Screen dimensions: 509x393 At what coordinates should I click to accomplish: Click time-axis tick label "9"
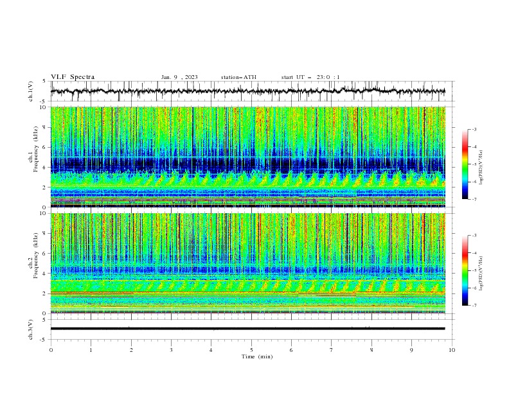click(411, 350)
